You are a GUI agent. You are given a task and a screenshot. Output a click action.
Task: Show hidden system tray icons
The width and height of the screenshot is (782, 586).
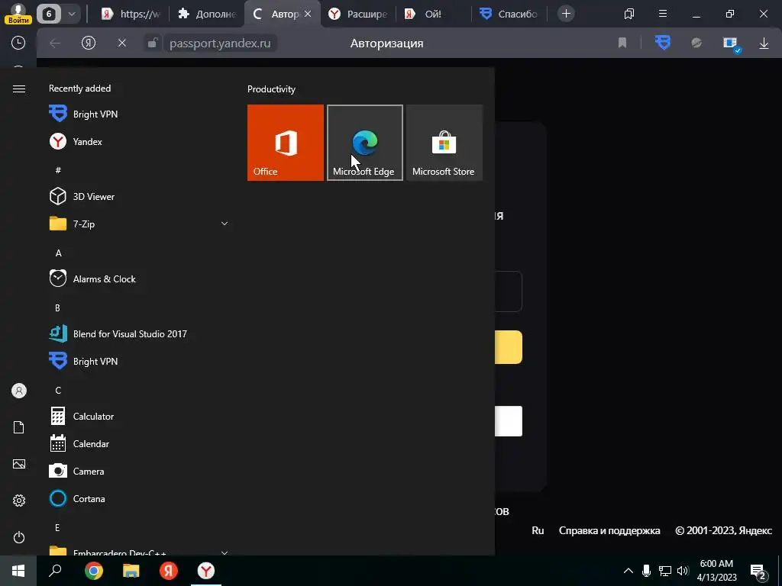[x=629, y=571]
